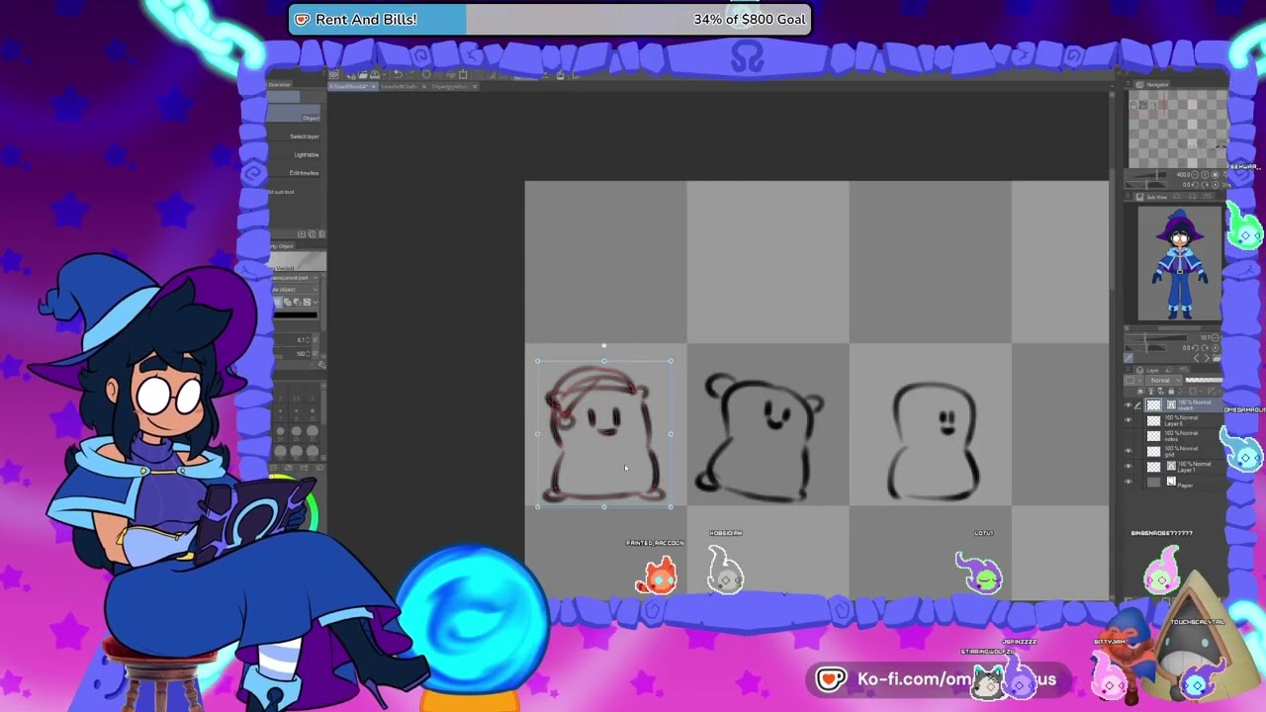Viewport: 1266px width, 712px height.
Task: Open the layer palette color dropdown
Action: 1135,381
